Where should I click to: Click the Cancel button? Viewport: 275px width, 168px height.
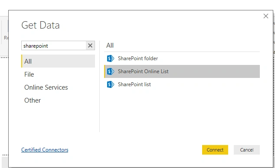tap(246, 150)
